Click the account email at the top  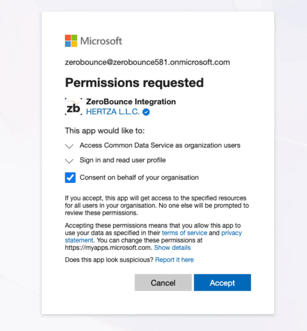(x=147, y=62)
